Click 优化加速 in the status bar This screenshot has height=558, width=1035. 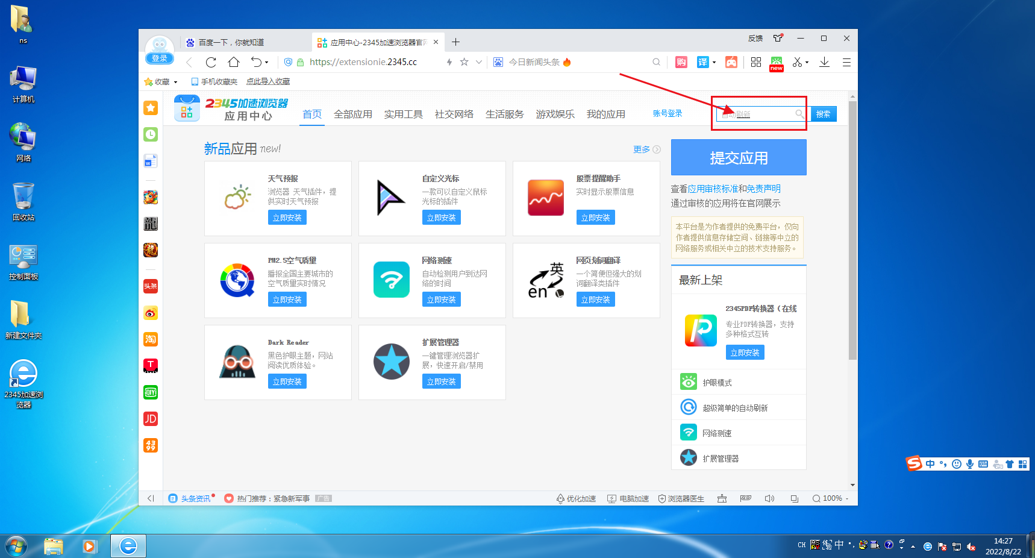click(x=576, y=498)
